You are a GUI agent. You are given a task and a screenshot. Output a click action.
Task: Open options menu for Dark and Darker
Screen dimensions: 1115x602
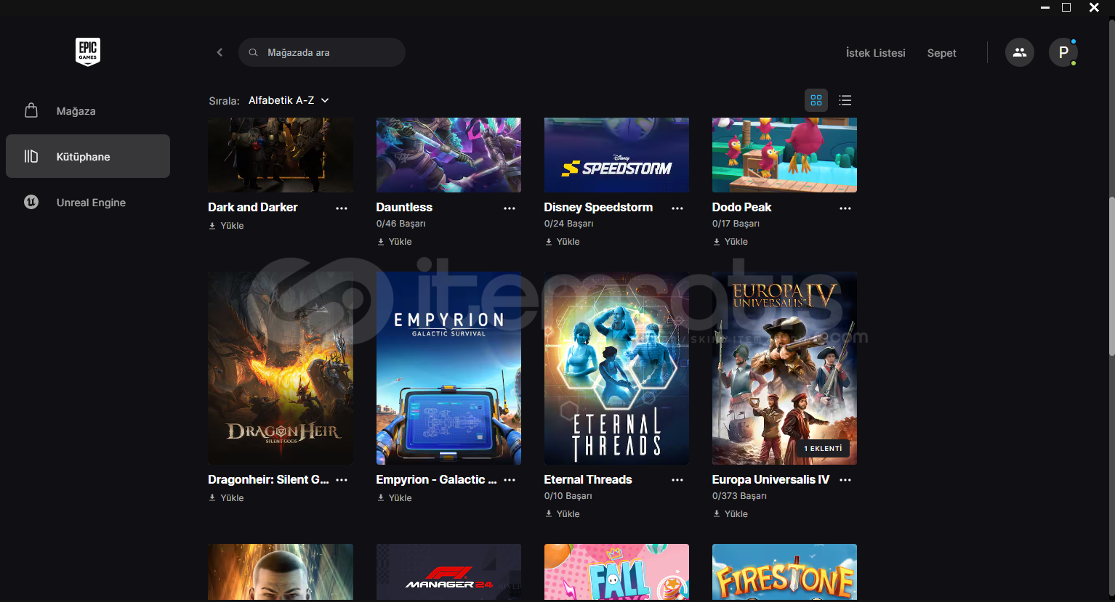[342, 208]
